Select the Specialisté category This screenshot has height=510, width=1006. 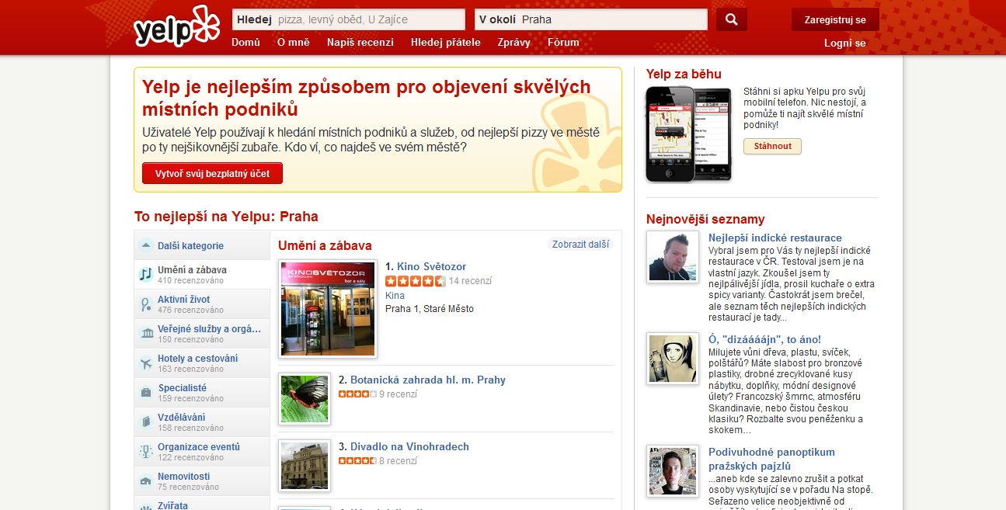pos(202,393)
